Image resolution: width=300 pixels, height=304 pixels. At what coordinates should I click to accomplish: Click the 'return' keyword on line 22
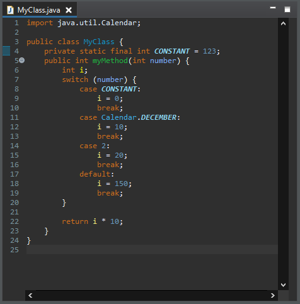75,221
